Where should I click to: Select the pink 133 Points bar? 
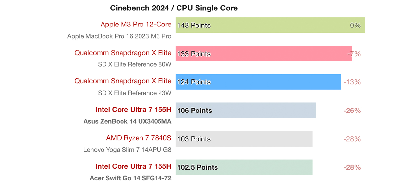264,54
